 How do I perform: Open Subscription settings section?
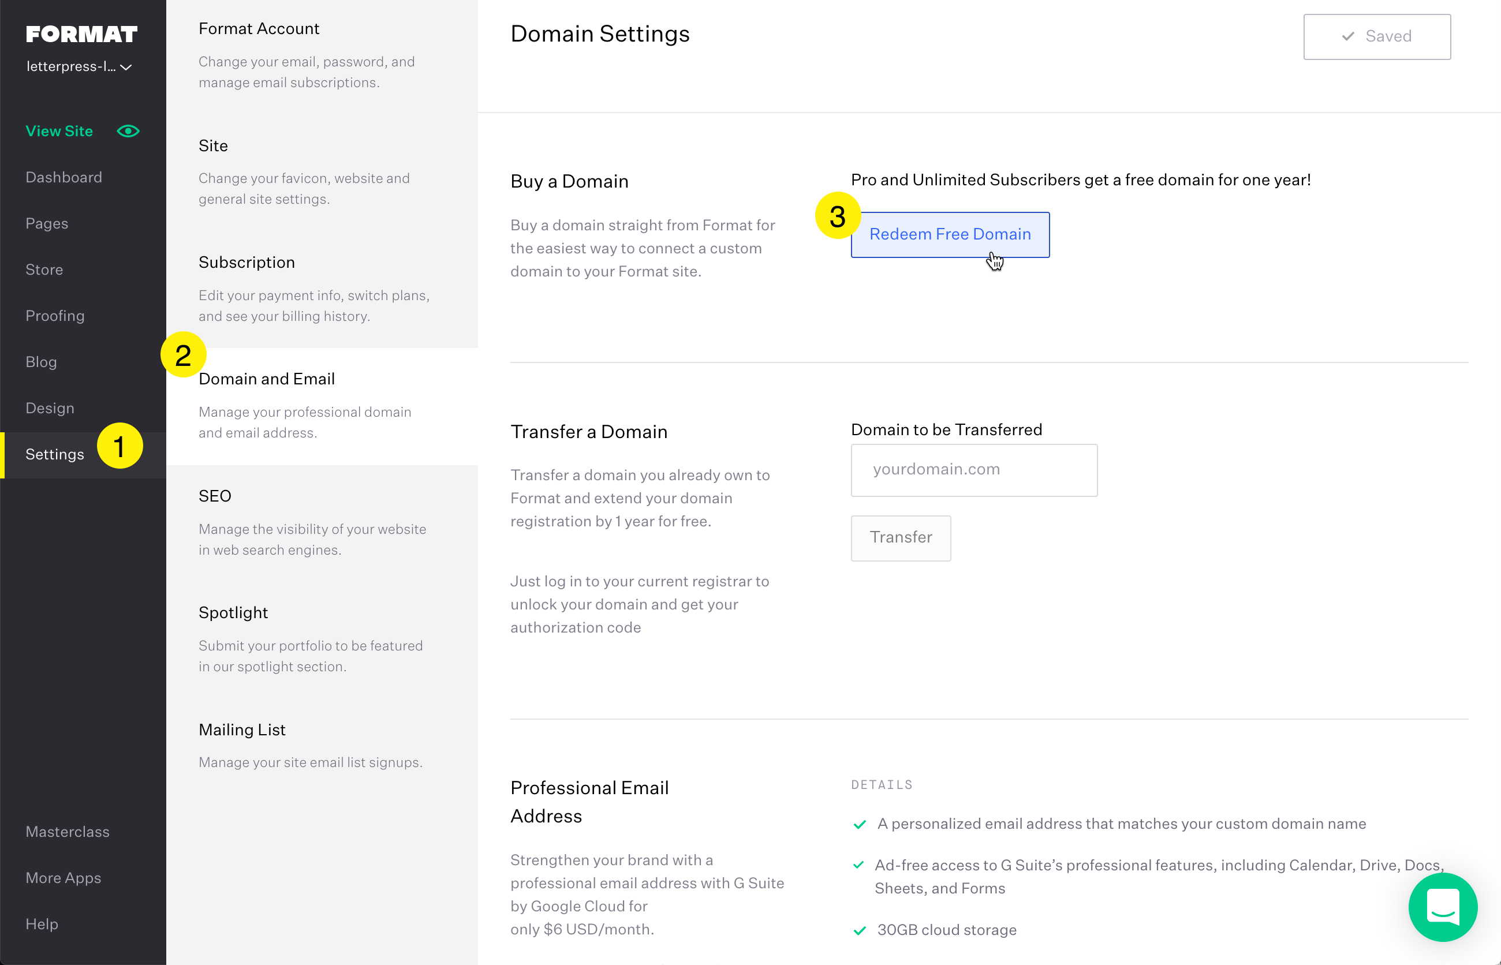247,263
